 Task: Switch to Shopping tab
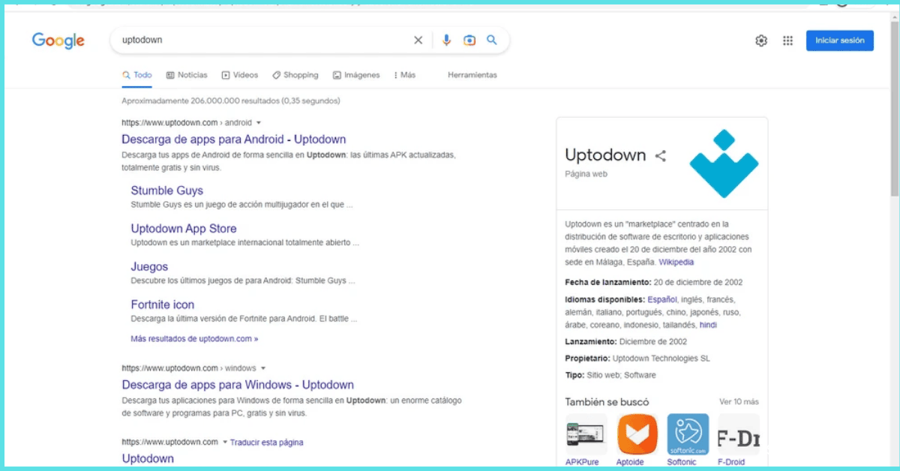(x=295, y=75)
